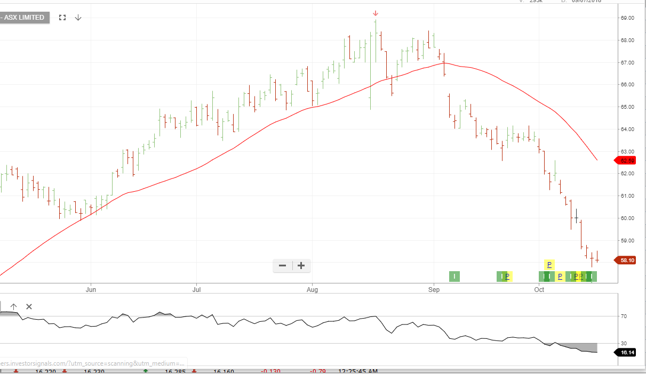Viewport: 646px width, 374px height.
Task: Click the raised yellow P marker in early October
Action: (549, 265)
